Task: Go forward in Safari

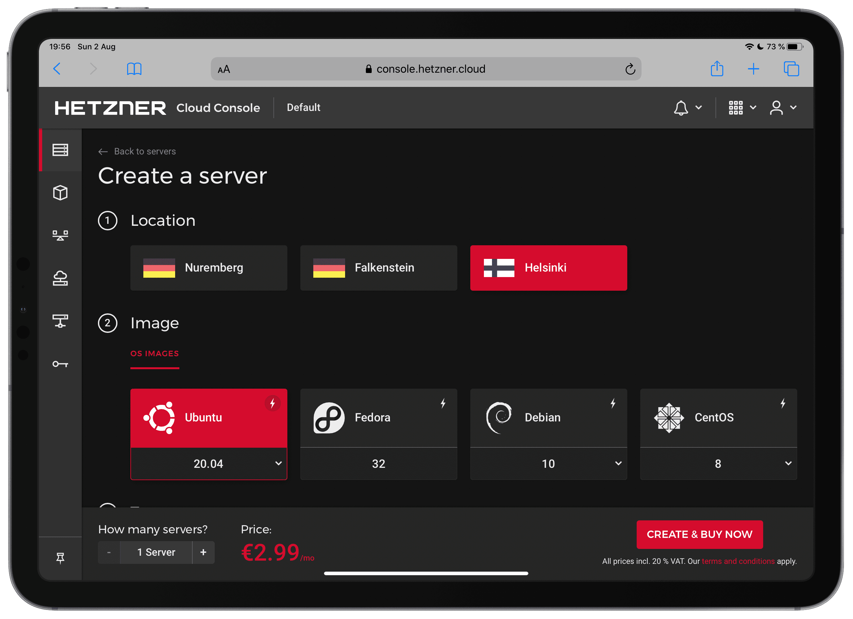Action: click(x=93, y=69)
